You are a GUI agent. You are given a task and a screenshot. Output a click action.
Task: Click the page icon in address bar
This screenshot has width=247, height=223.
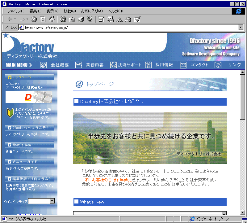21,28
